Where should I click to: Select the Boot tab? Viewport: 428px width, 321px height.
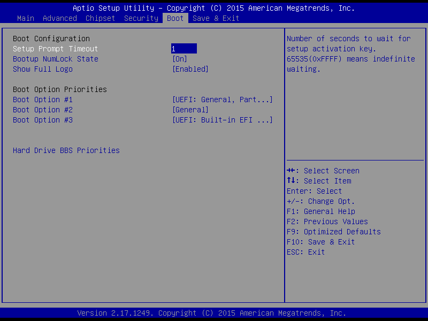175,18
